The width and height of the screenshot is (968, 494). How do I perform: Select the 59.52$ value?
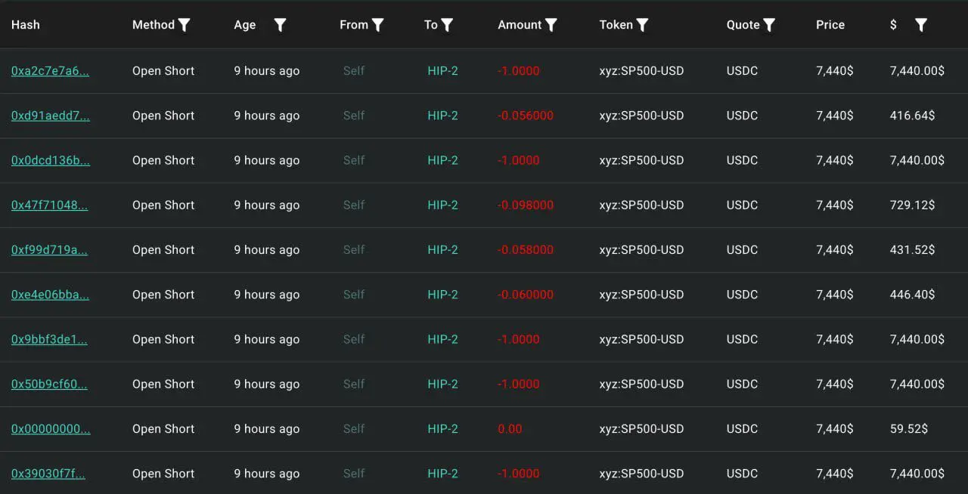(909, 429)
